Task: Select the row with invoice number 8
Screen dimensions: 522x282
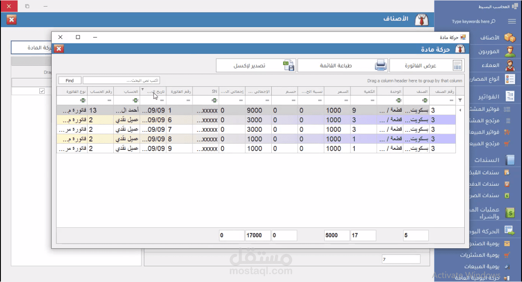Action: pos(256,139)
